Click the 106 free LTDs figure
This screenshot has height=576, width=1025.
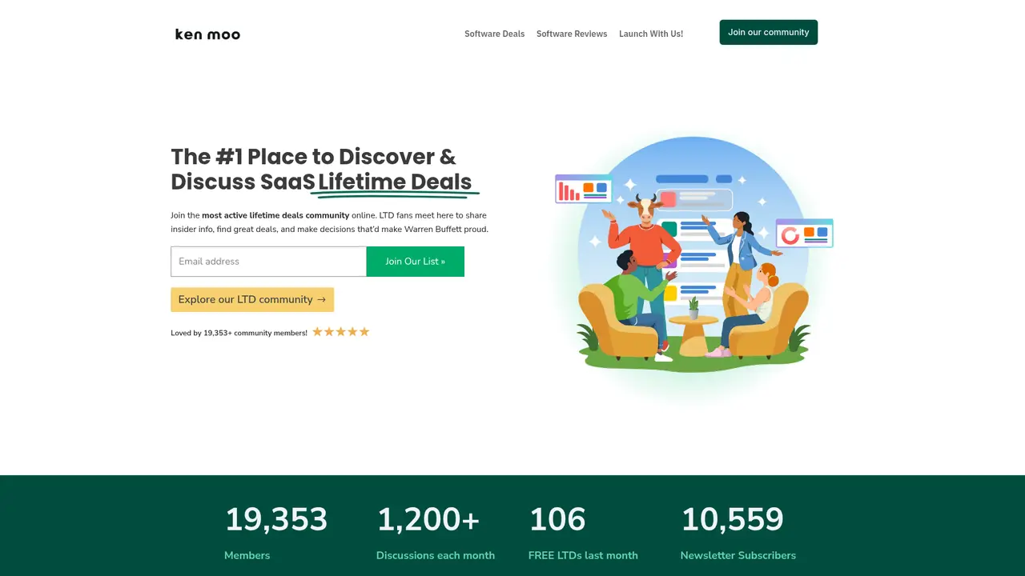[x=557, y=520]
